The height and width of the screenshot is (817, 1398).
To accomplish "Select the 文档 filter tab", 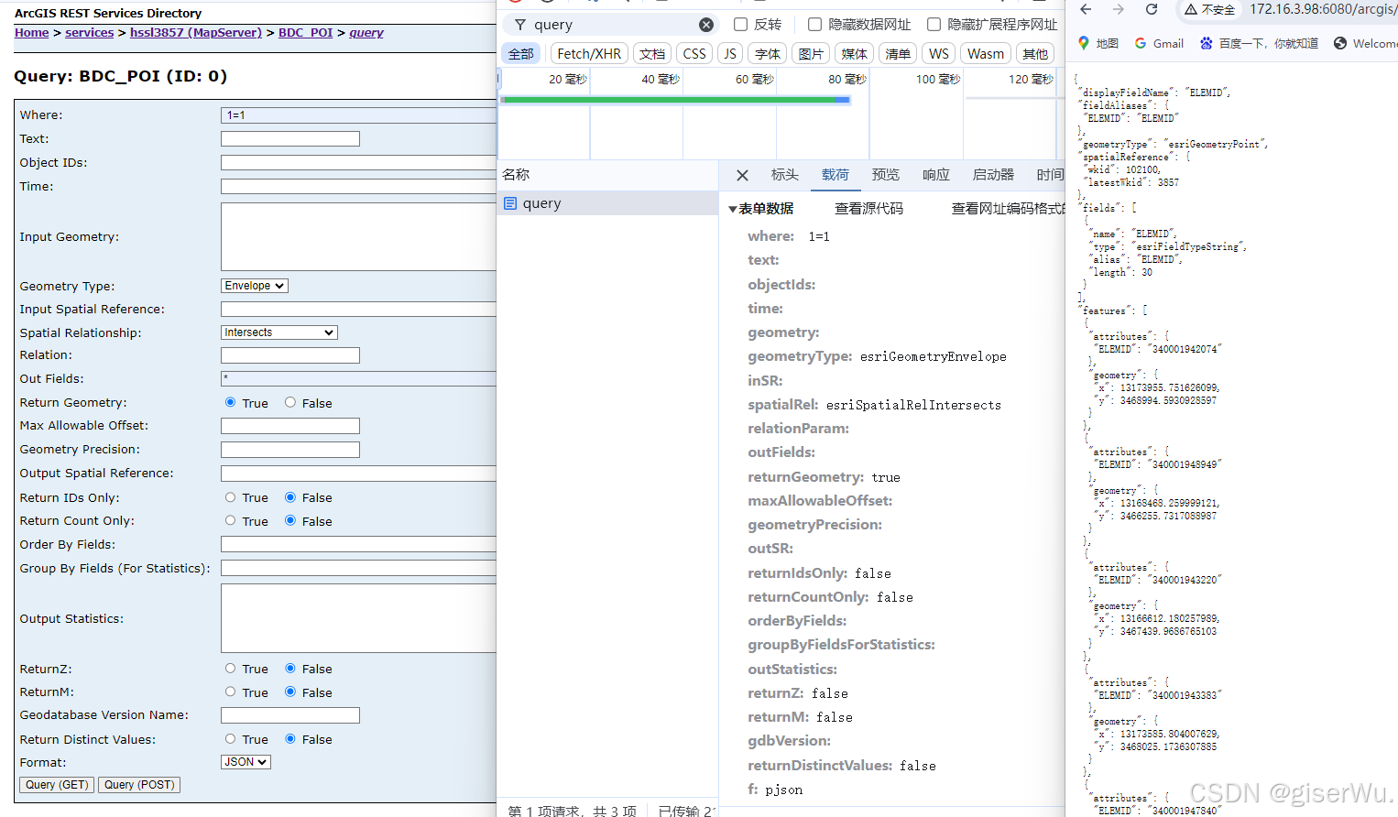I will pyautogui.click(x=652, y=54).
